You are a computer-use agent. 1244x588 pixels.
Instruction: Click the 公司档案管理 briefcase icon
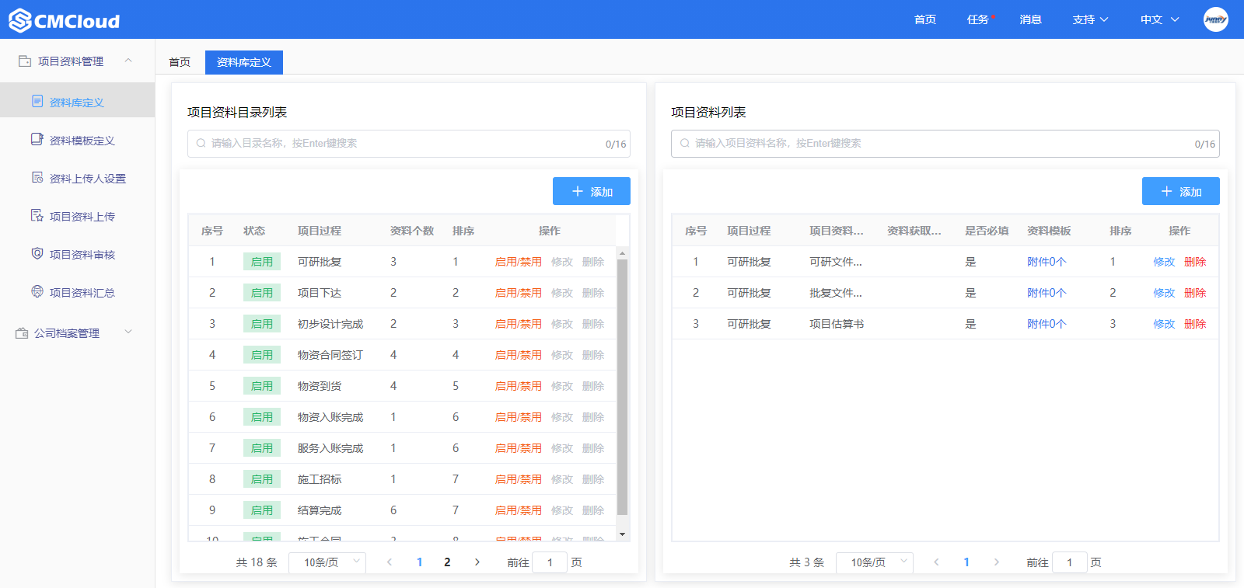(22, 332)
